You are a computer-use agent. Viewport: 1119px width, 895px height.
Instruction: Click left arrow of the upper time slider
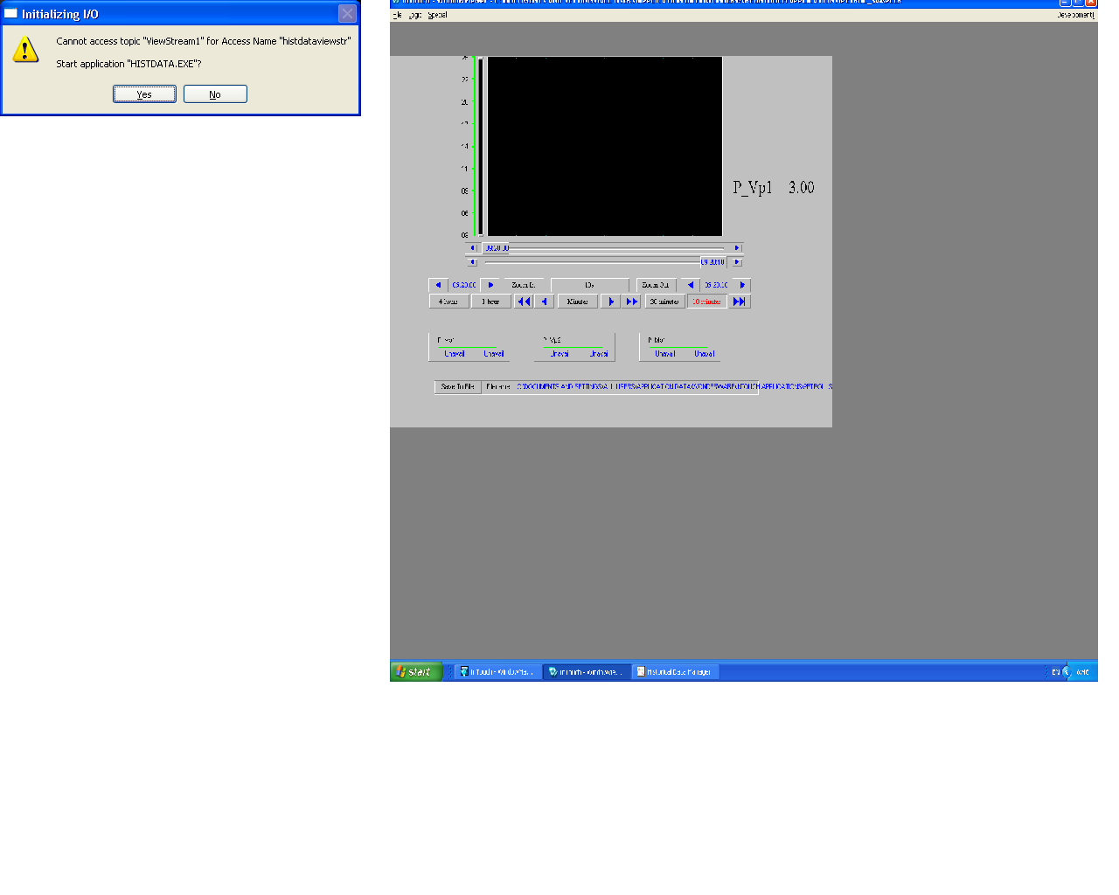[473, 248]
